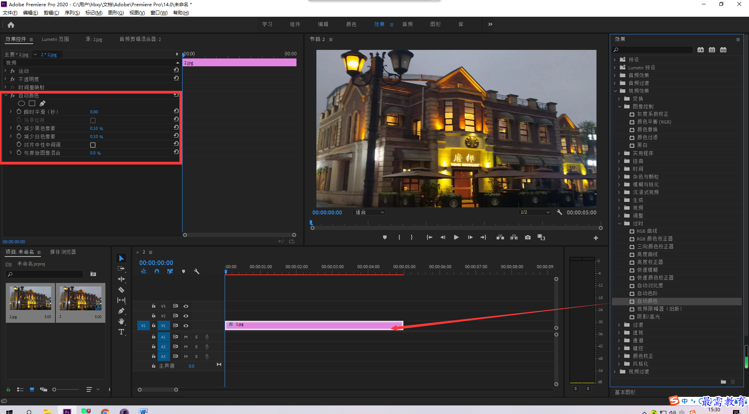
Task: Click Lift button in Program monitor
Action: [500, 237]
